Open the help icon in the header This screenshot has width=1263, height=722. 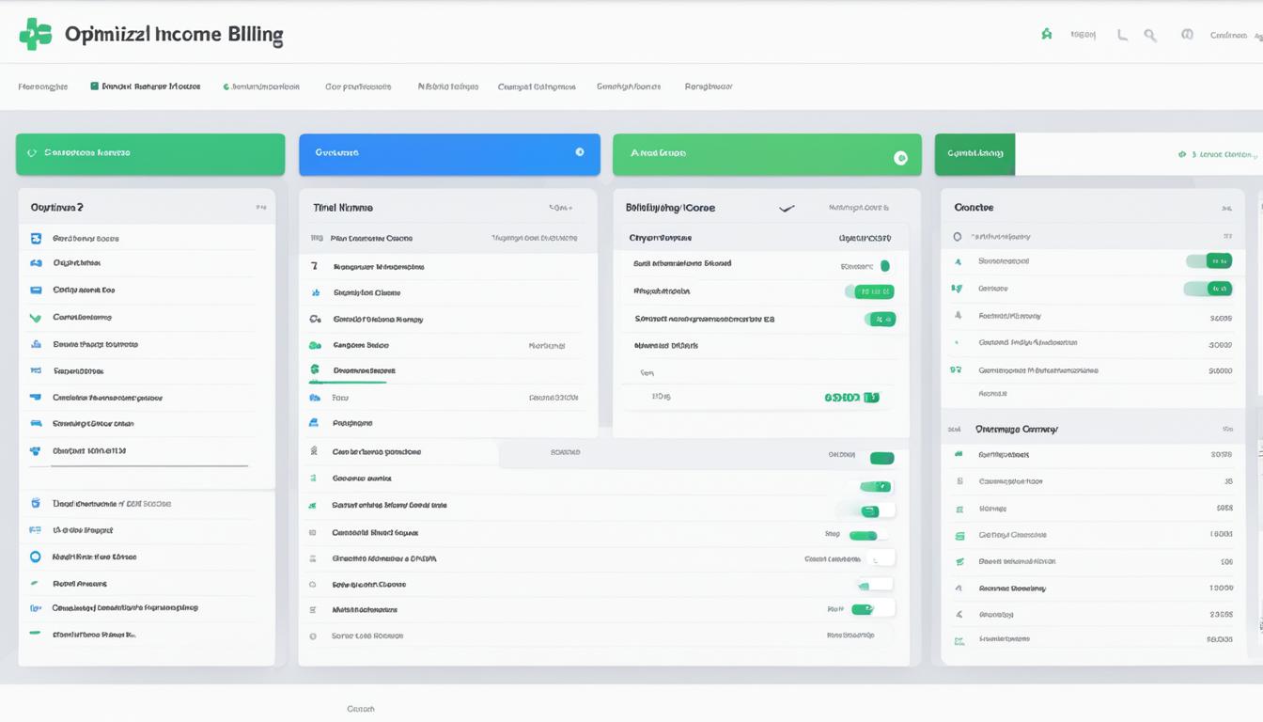1186,34
